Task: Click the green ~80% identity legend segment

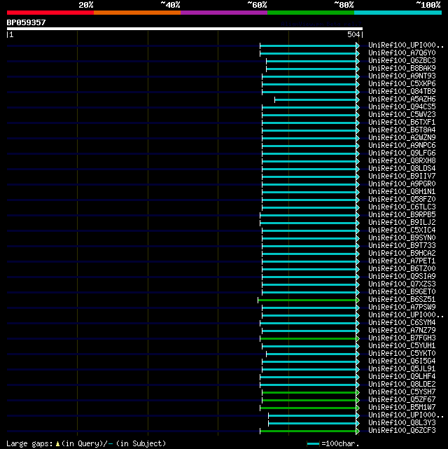Action: pyautogui.click(x=311, y=13)
